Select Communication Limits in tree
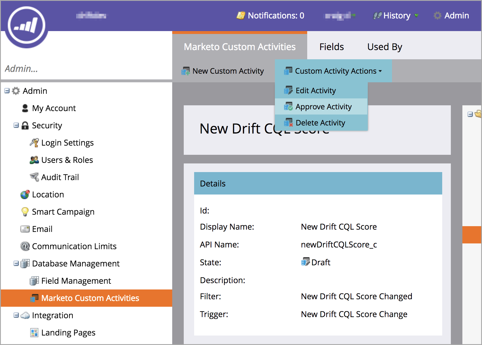The width and height of the screenshot is (482, 345). click(x=74, y=246)
